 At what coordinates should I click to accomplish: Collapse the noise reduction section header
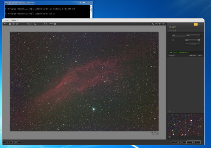pyautogui.click(x=172, y=31)
